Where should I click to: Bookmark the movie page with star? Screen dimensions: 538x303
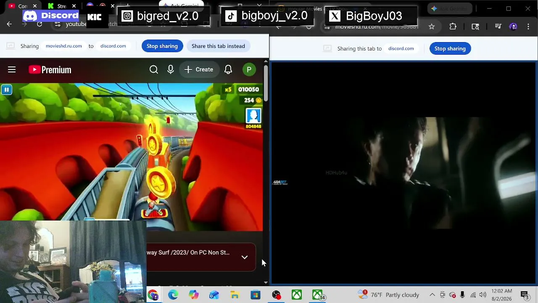[432, 27]
